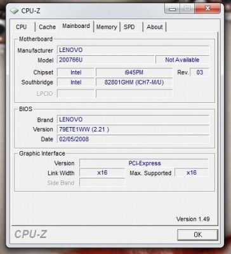Click the empty LPCIO vendor field
Viewport: 231px width, 254px height.
76,93
